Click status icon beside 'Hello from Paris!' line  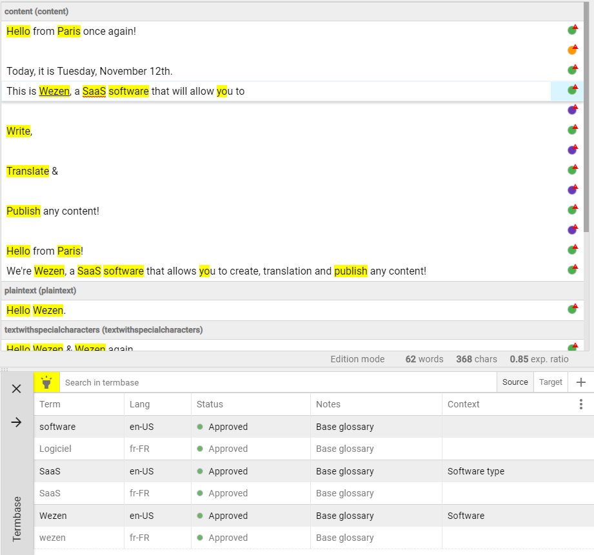(573, 249)
